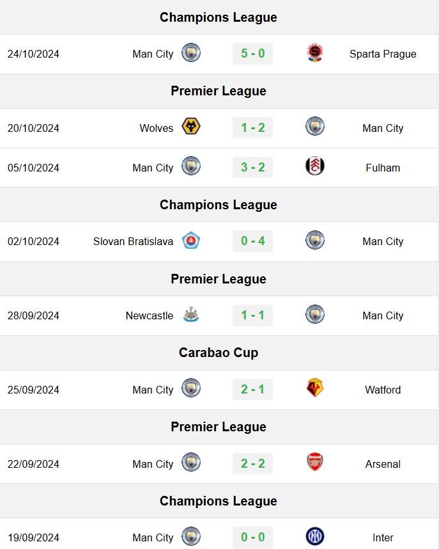Open the 0 - 4 Bratislava match score
This screenshot has height=549, width=439.
pyautogui.click(x=252, y=241)
